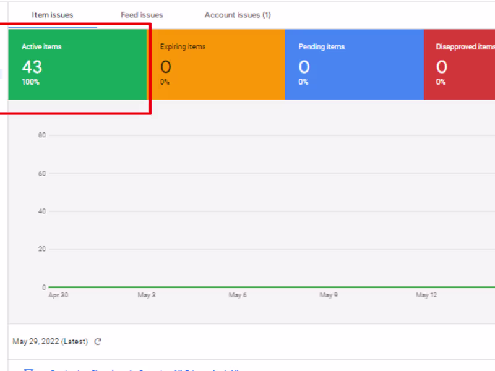Image resolution: width=495 pixels, height=371 pixels.
Task: Switch to the Feed issues tab
Action: pyautogui.click(x=142, y=14)
